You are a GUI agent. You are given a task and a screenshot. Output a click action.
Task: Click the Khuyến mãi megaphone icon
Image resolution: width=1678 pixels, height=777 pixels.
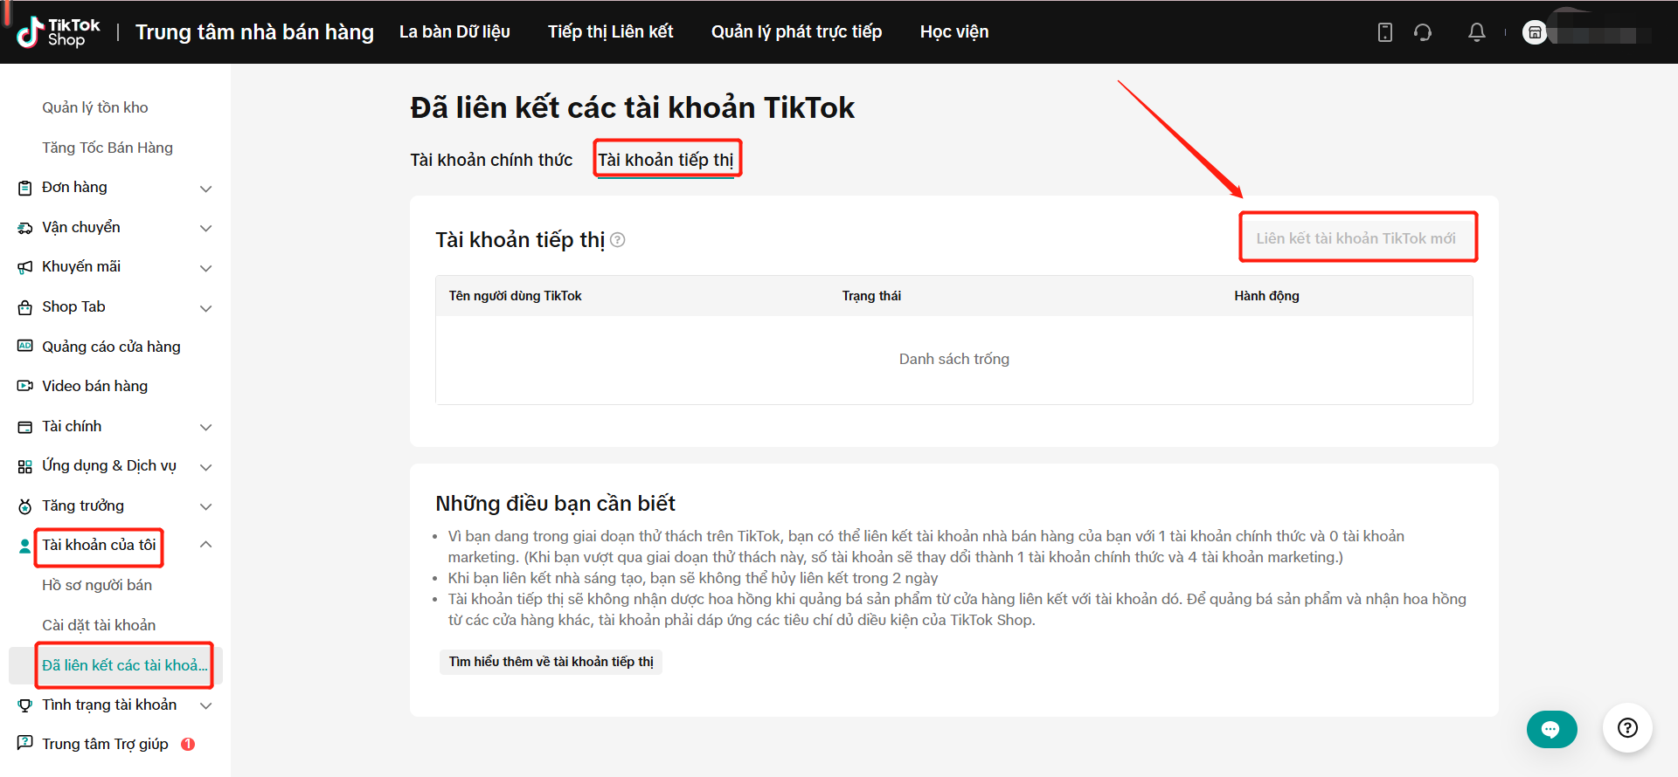tap(25, 267)
